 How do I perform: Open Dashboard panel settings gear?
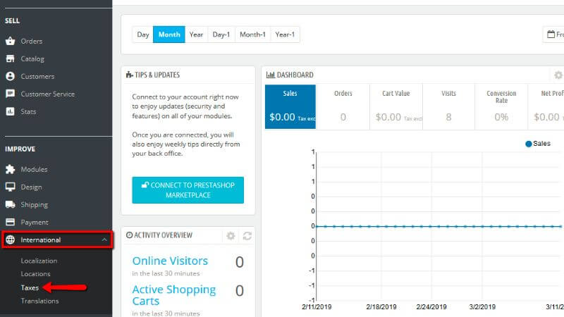click(558, 75)
